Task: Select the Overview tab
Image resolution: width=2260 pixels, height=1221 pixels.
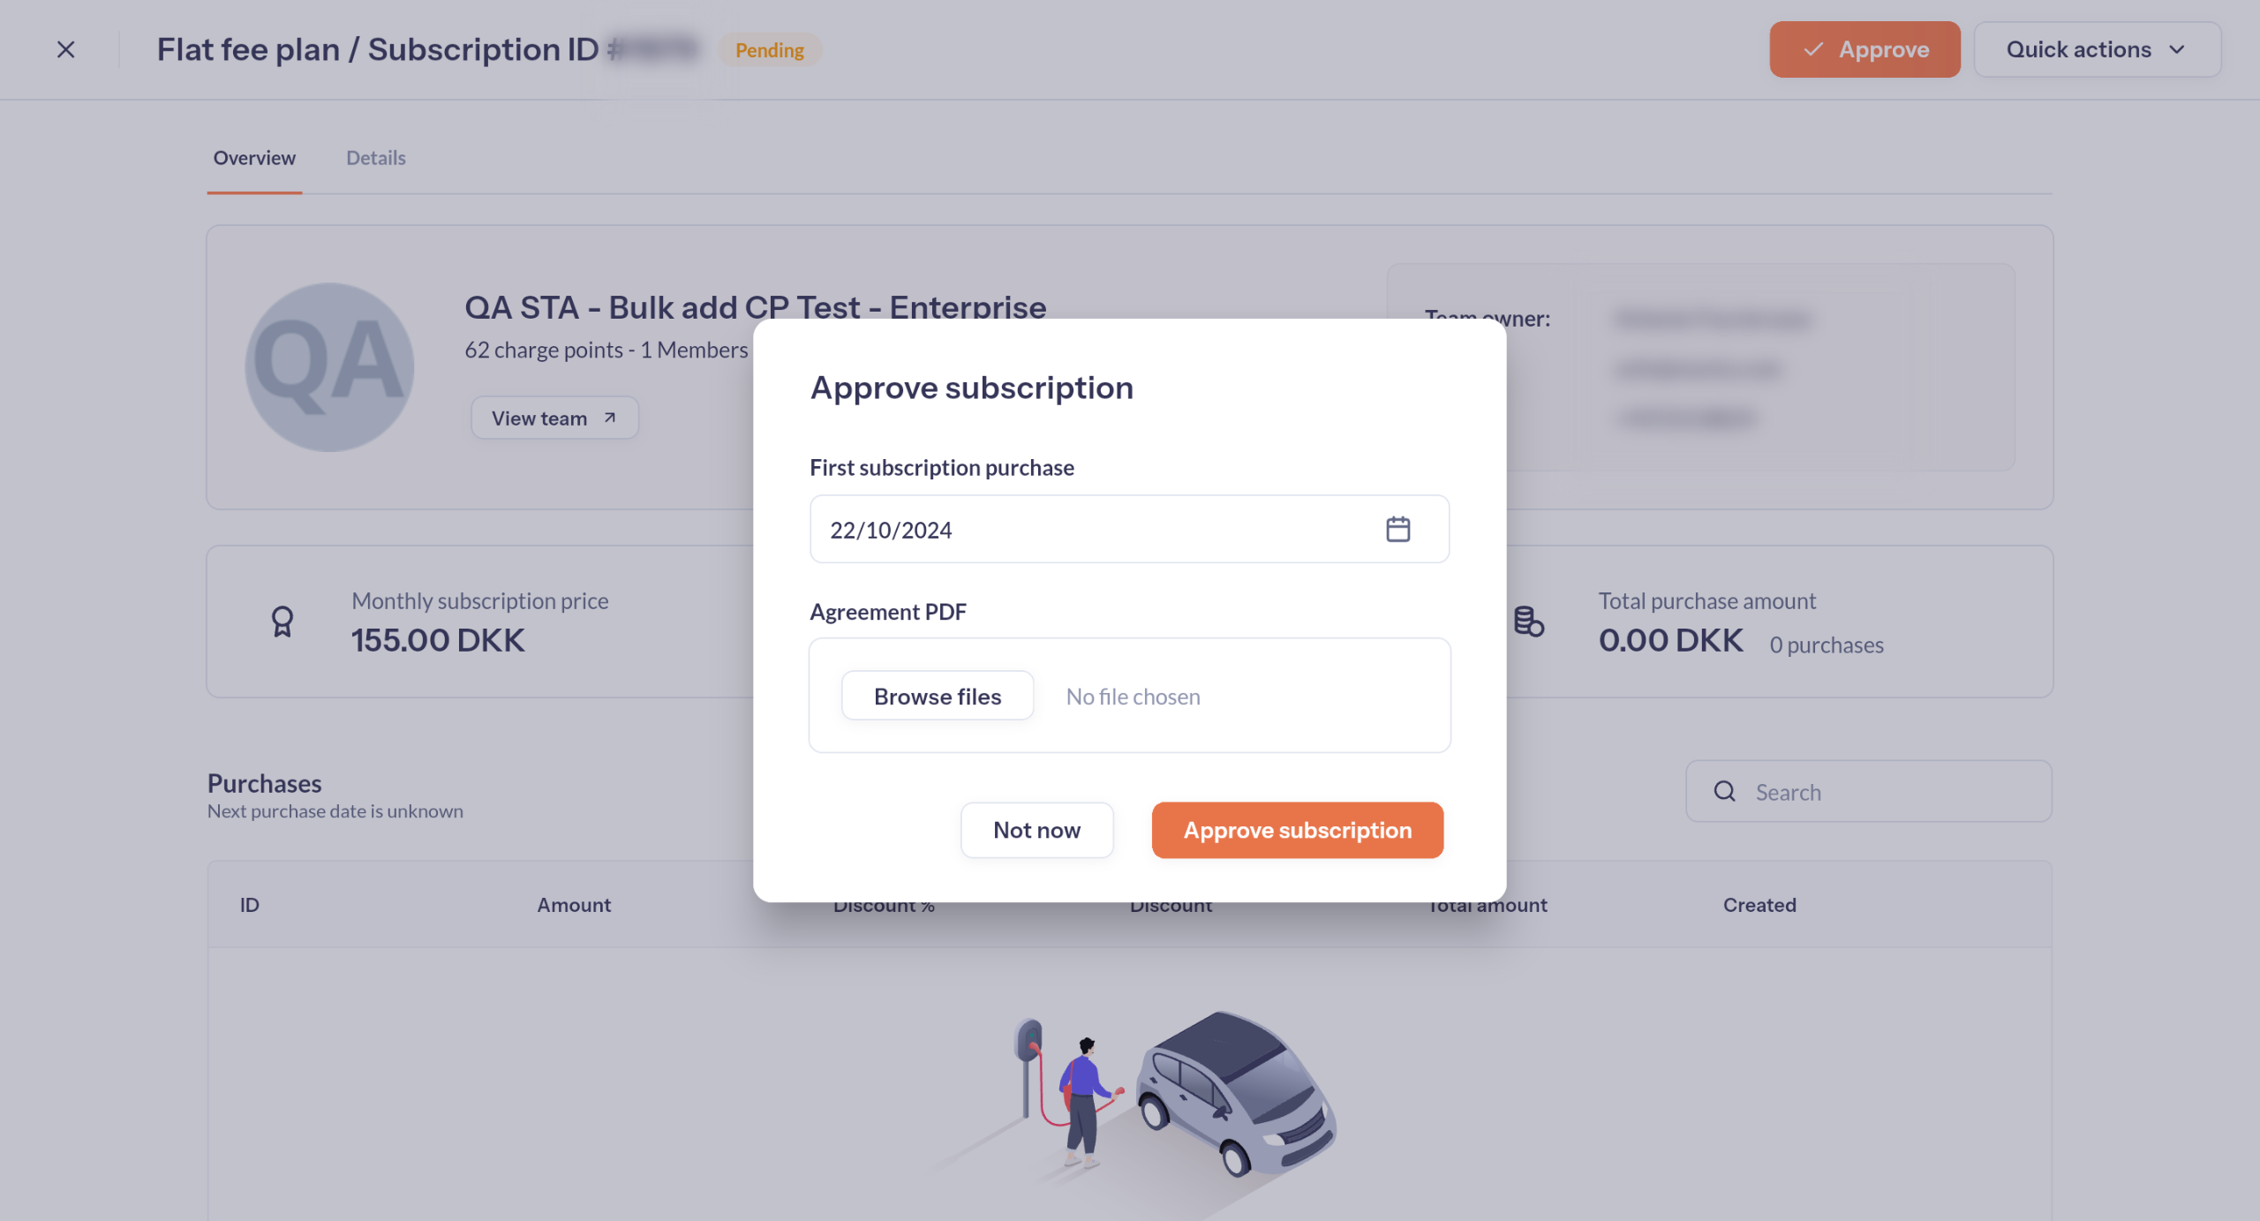Action: point(254,158)
